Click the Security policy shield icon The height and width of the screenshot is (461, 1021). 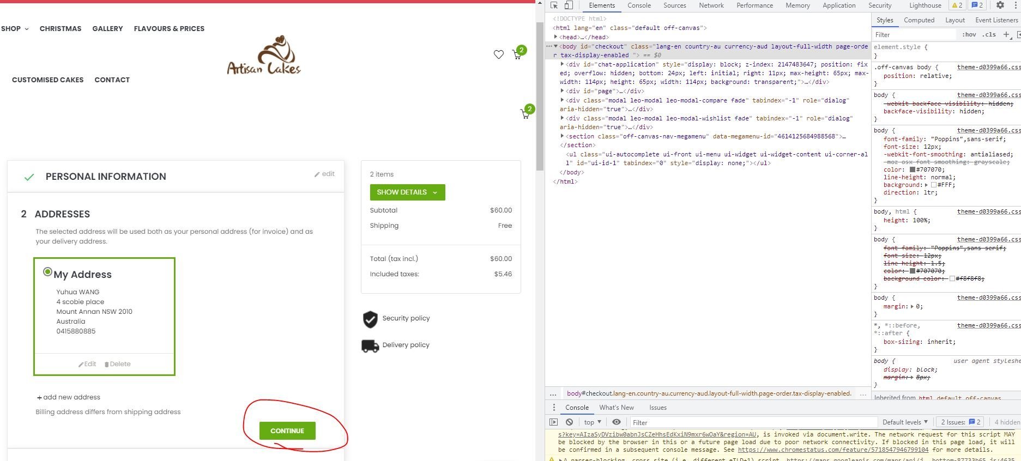370,319
